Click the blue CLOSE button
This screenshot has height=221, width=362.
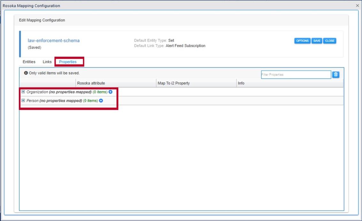(329, 41)
